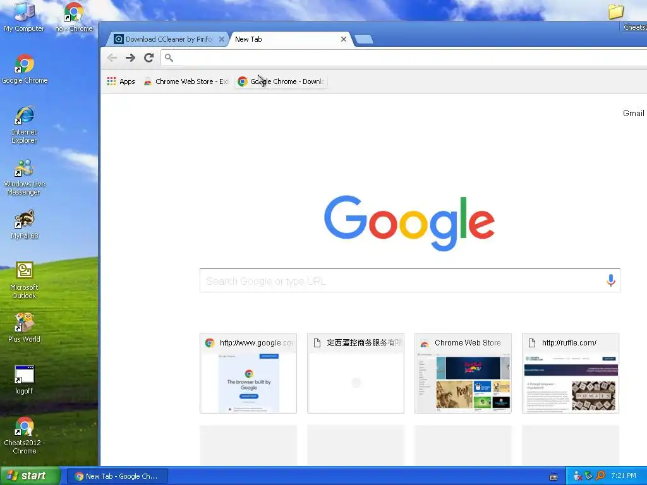Start voice search with microphone icon
Viewport: 647px width, 485px height.
coord(611,280)
